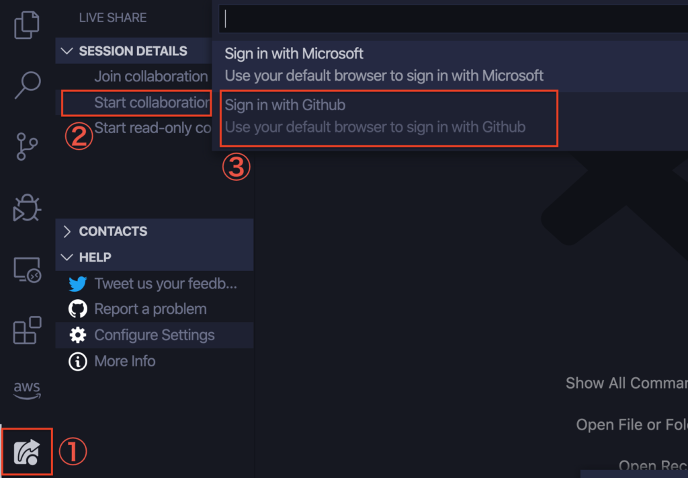The width and height of the screenshot is (688, 478).
Task: Collapse the SESSION DETAILS section
Action: [x=67, y=51]
